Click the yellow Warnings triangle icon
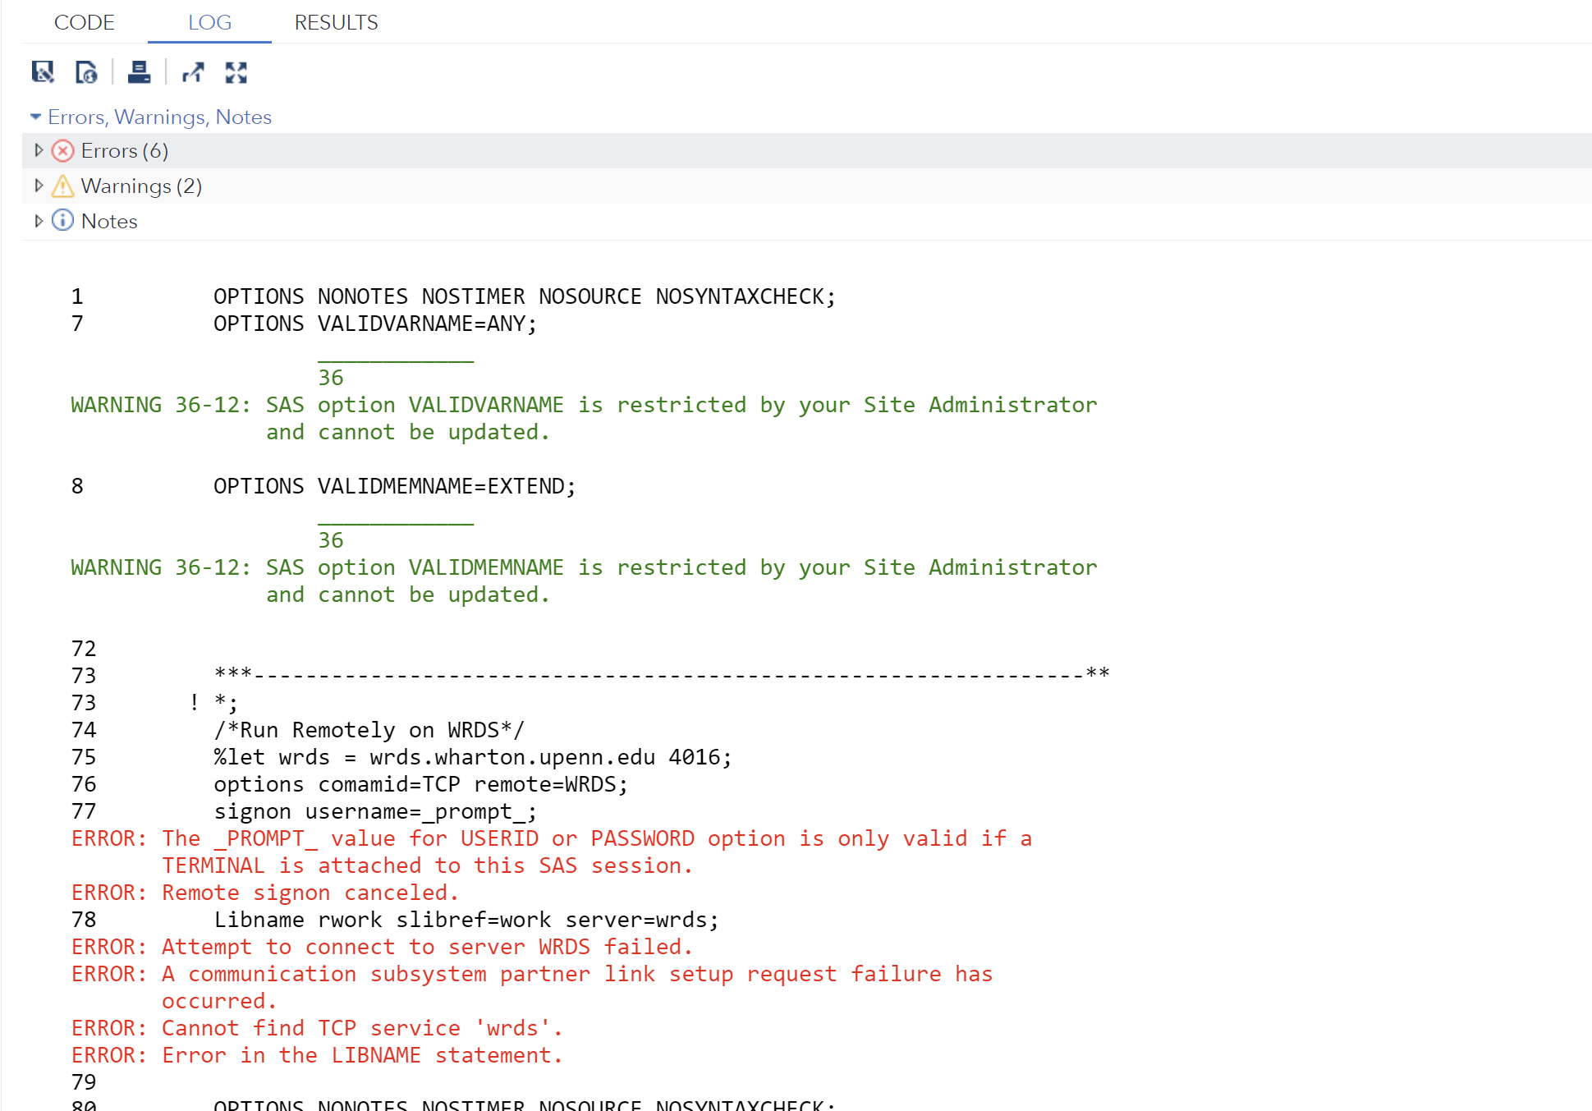This screenshot has width=1592, height=1111. point(63,186)
